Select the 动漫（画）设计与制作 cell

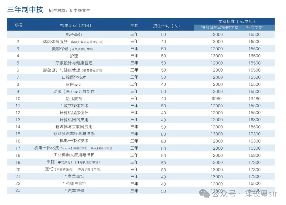pyautogui.click(x=74, y=92)
